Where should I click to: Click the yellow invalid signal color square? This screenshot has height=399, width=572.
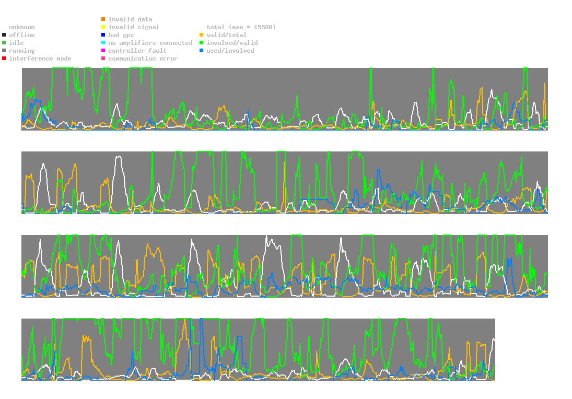point(103,27)
